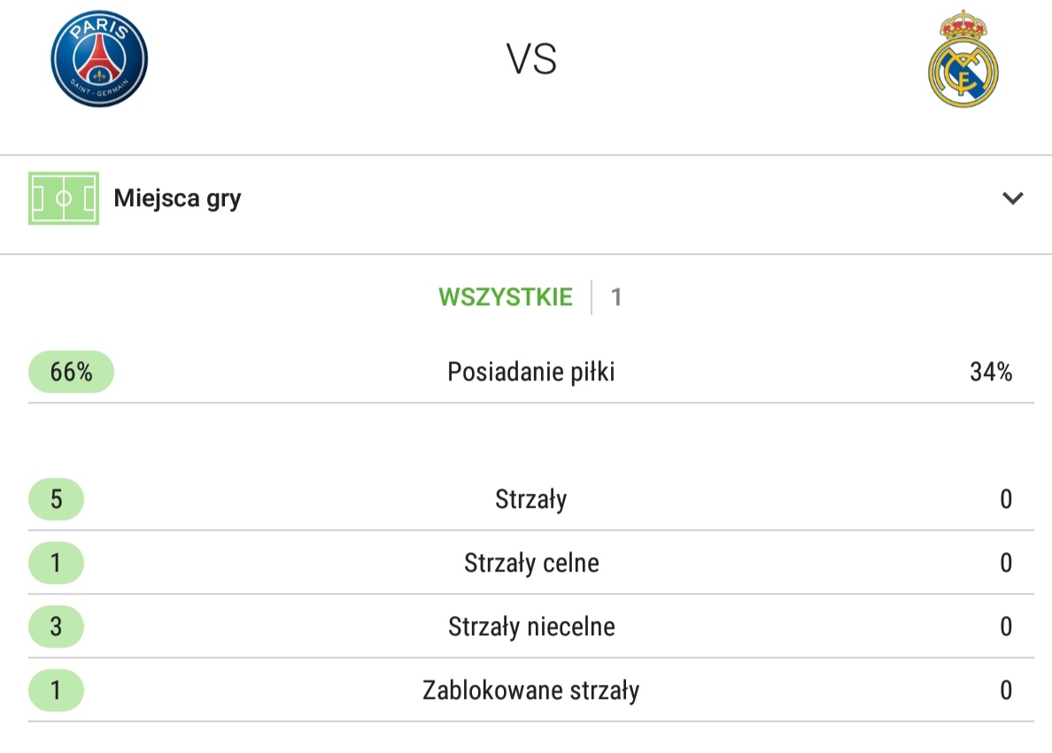Click the Paris Saint-Germain club crest

99,58
